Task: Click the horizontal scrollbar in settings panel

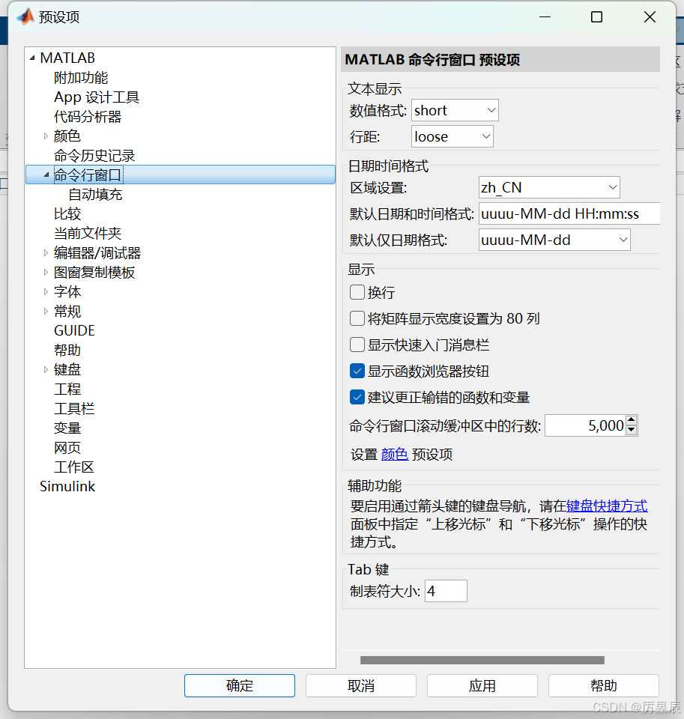Action: [482, 661]
